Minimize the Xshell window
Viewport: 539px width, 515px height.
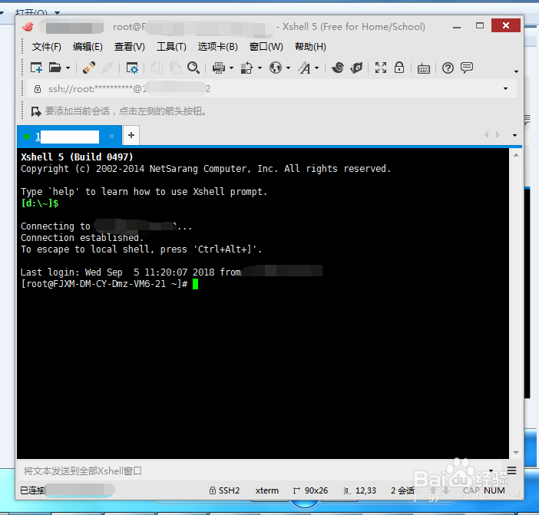click(x=457, y=26)
